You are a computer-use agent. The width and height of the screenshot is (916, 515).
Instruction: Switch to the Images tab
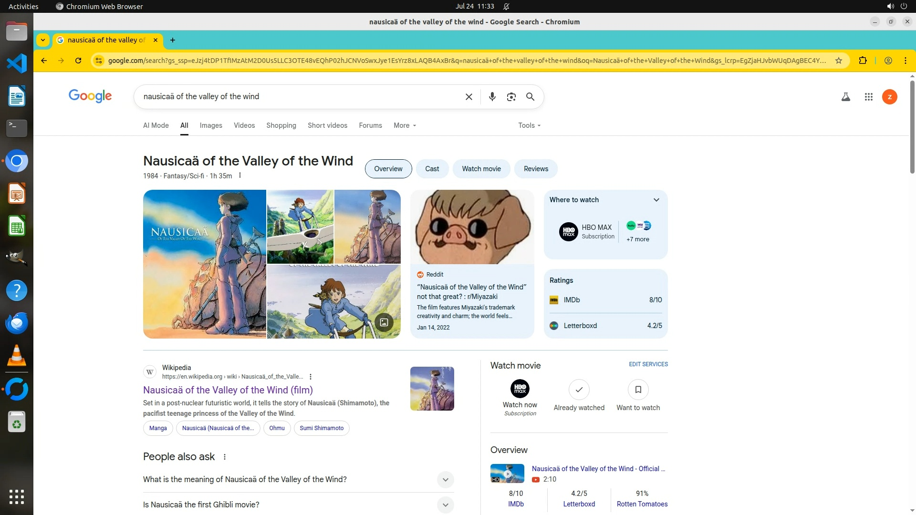[211, 125]
